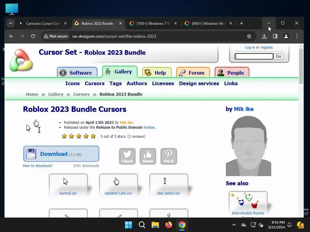
Task: Switch to the [100+] Windows 7 tab
Action: click(153, 24)
